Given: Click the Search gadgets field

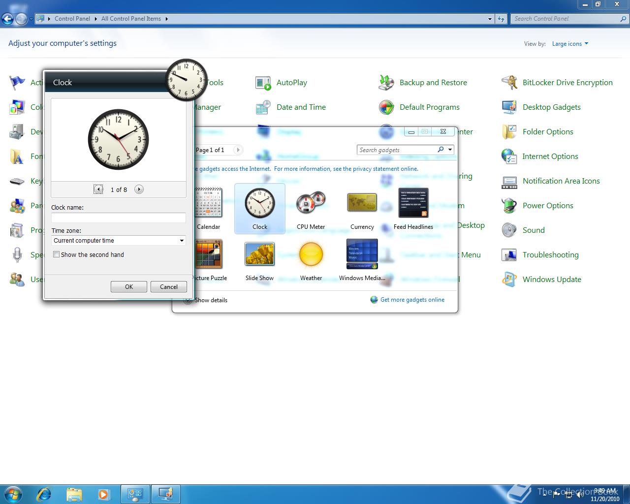Looking at the screenshot, I should [x=396, y=150].
